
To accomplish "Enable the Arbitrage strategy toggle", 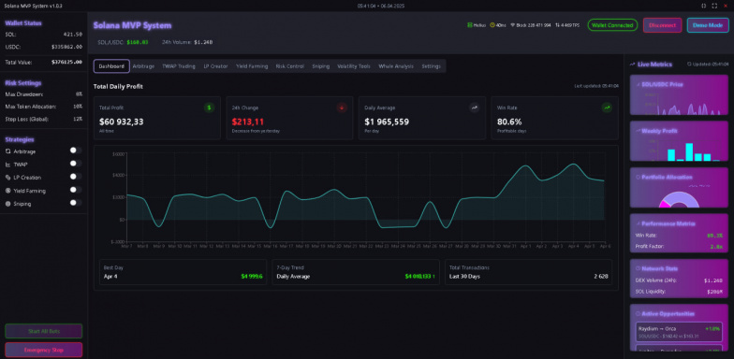I will tap(76, 151).
